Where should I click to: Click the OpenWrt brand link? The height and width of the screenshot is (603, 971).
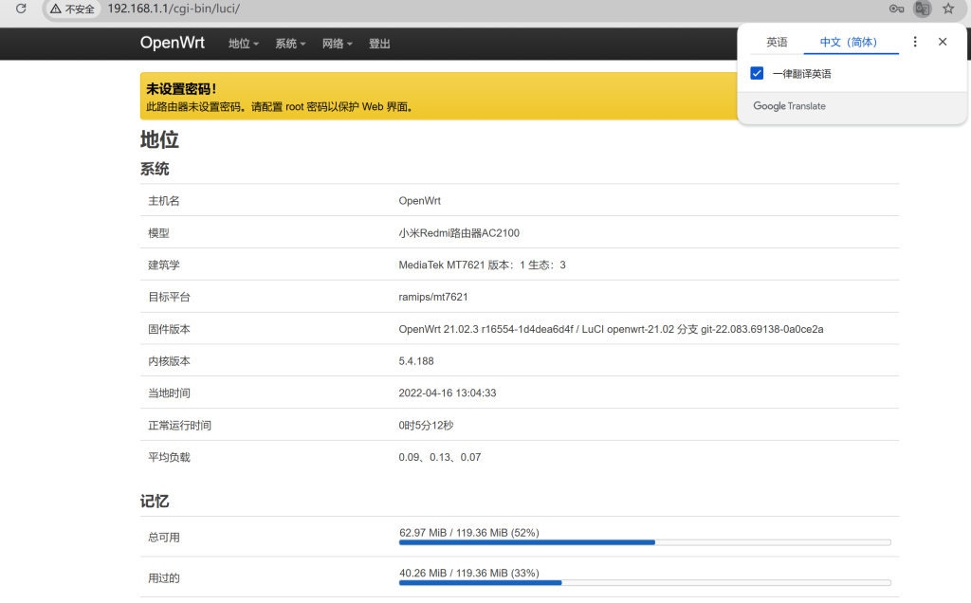click(172, 43)
